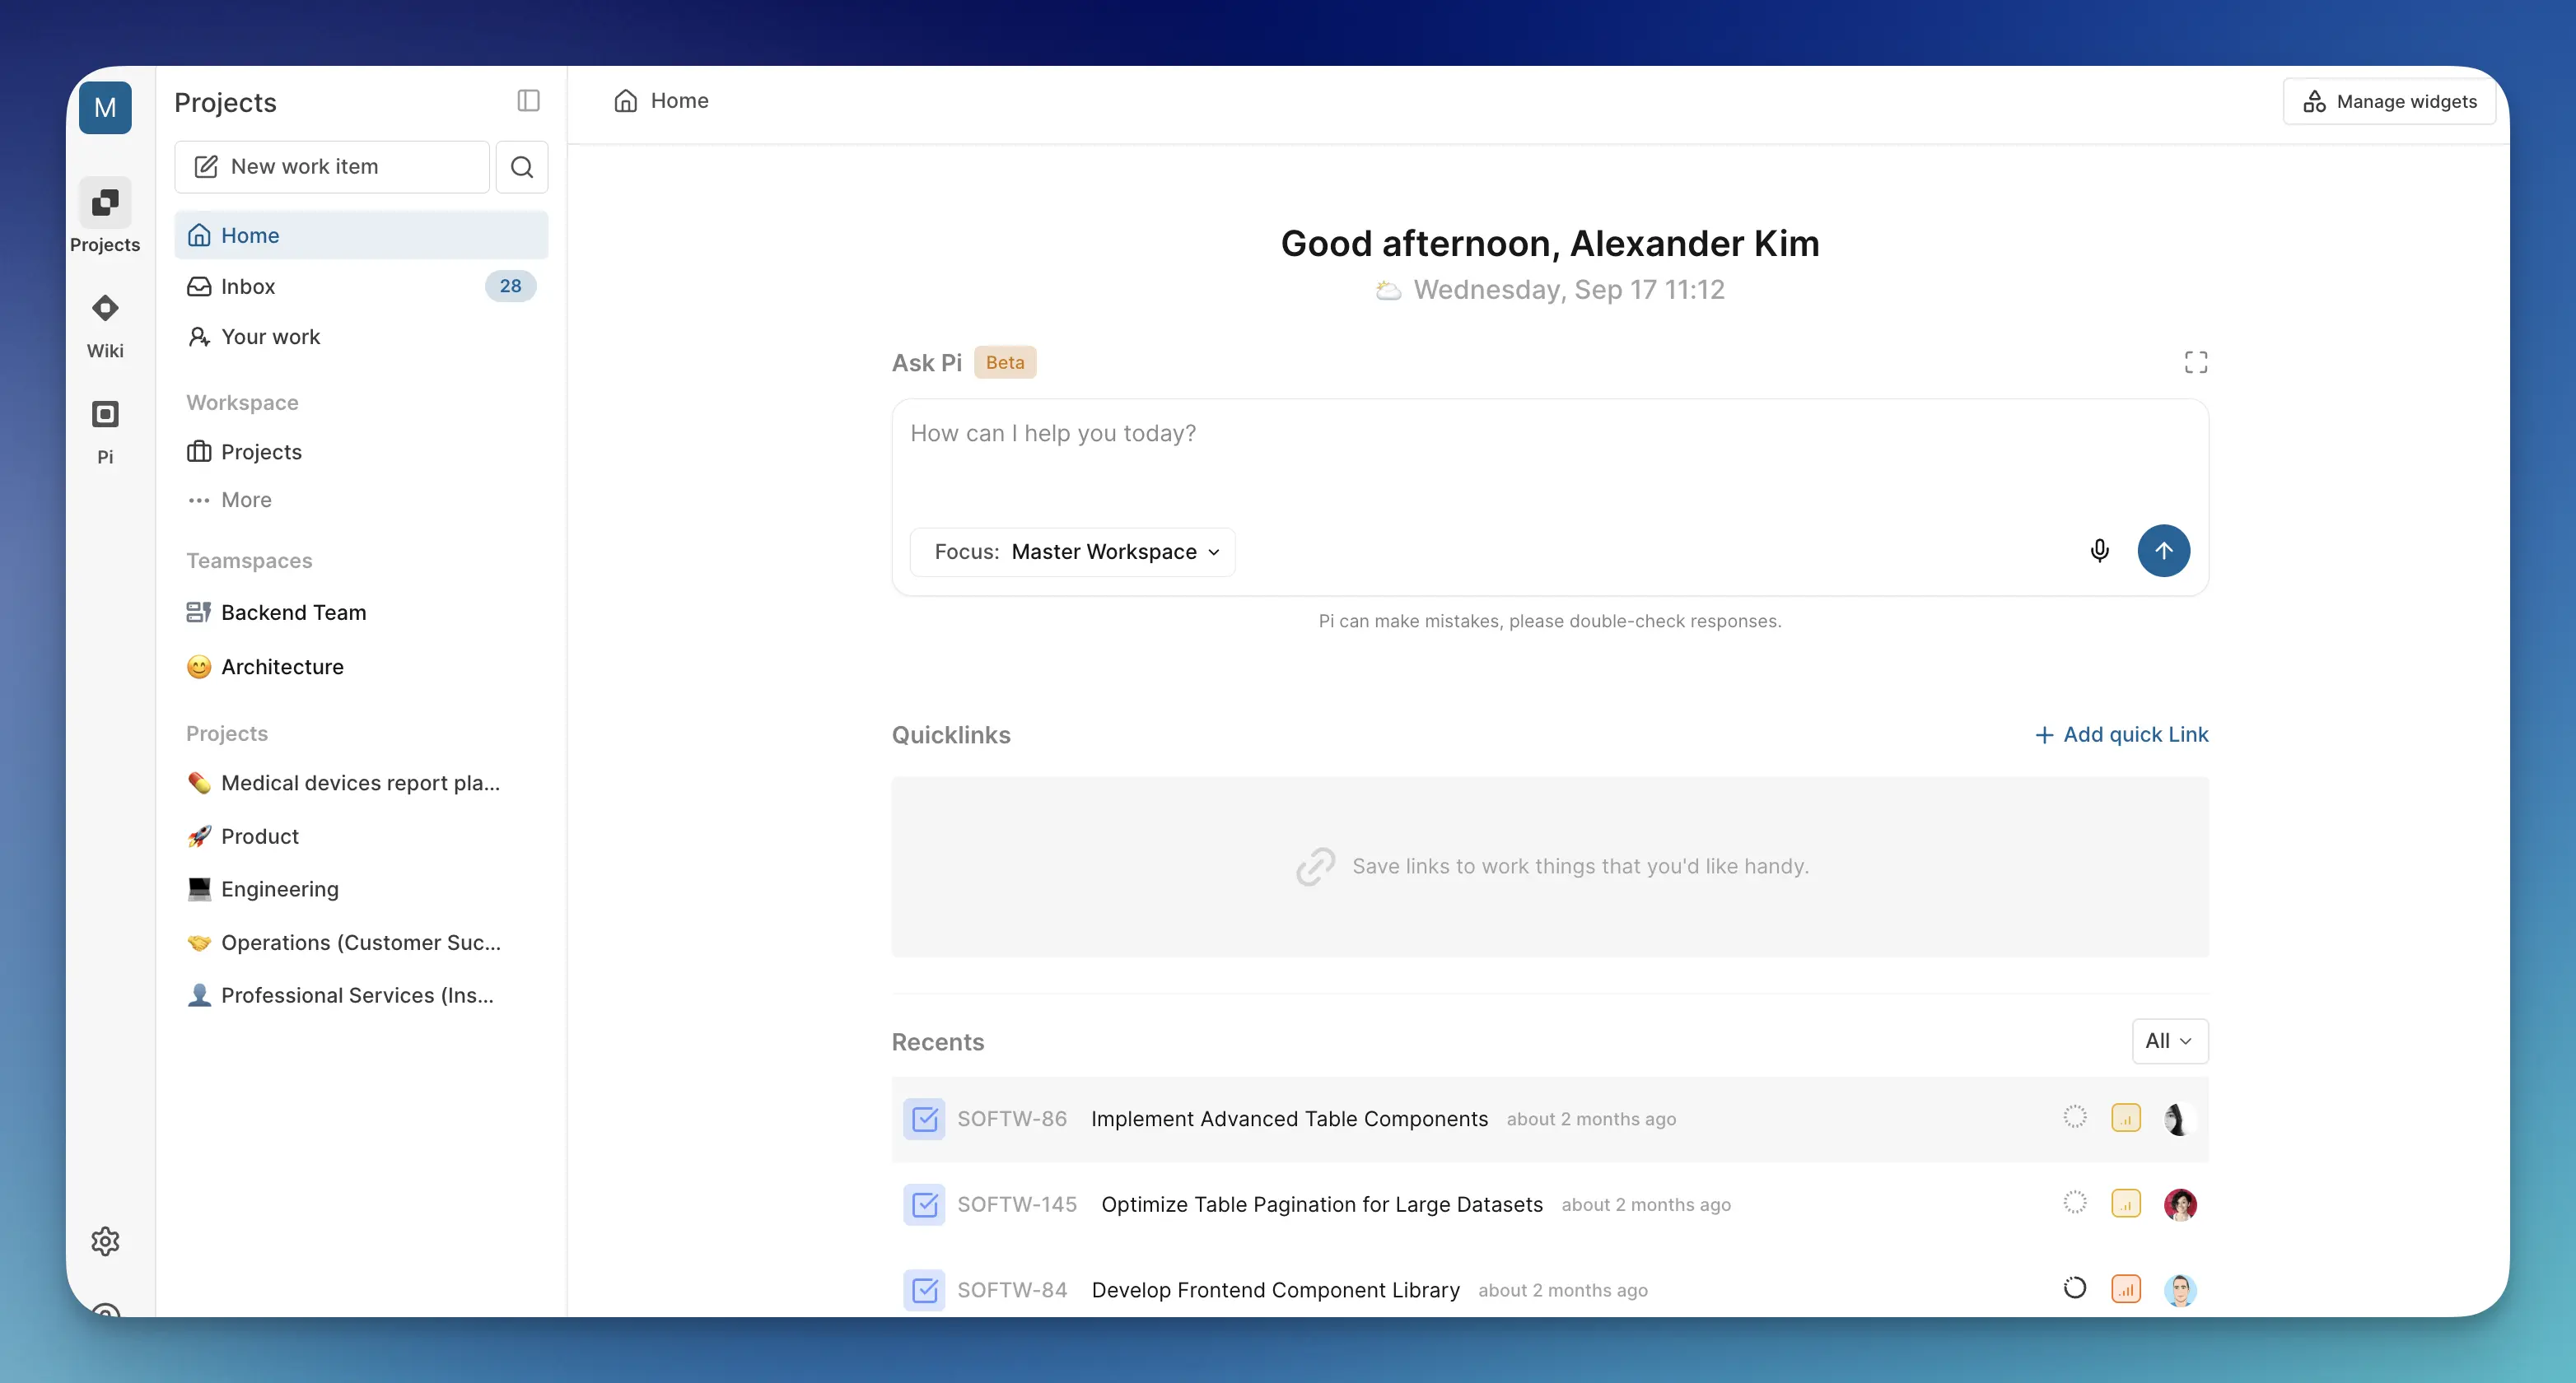Click assignee avatar on SOFTW-145 row
The height and width of the screenshot is (1383, 2576).
[2180, 1204]
